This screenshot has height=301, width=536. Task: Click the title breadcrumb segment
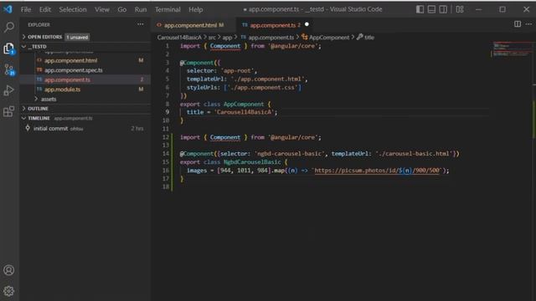tap(365, 37)
